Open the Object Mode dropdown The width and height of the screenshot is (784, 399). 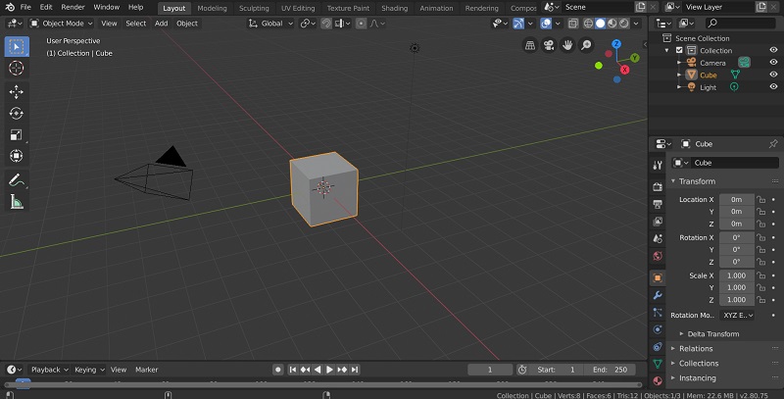coord(61,23)
